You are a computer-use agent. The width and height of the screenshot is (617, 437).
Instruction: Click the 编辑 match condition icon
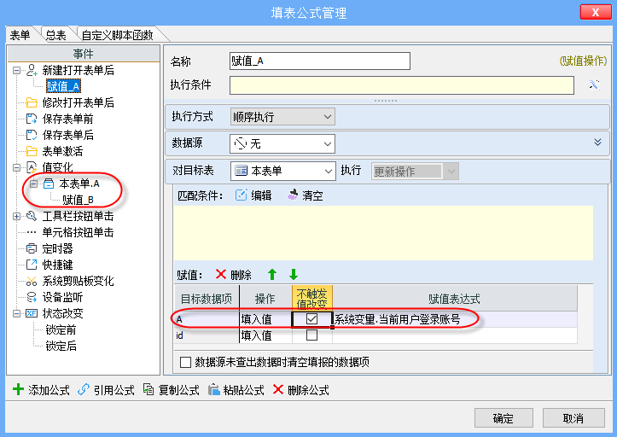pos(241,195)
